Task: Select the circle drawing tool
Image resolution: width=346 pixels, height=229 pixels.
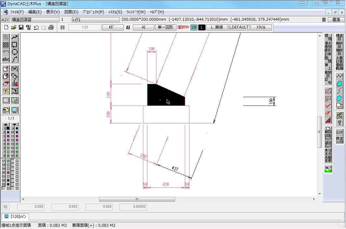Action: [x=15, y=52]
